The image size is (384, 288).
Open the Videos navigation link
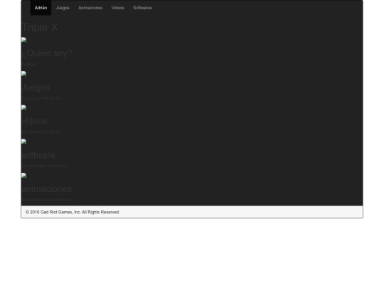118,8
